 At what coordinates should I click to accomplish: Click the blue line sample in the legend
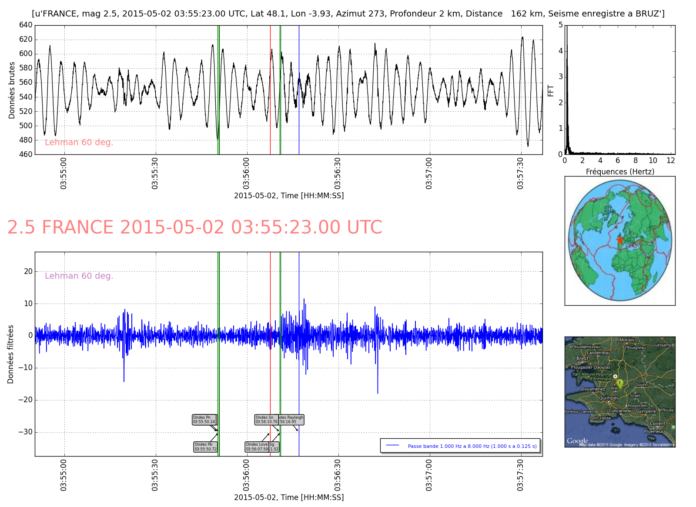pos(392,446)
